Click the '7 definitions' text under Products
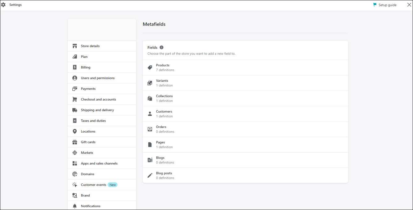This screenshot has height=210, width=413. (x=165, y=70)
